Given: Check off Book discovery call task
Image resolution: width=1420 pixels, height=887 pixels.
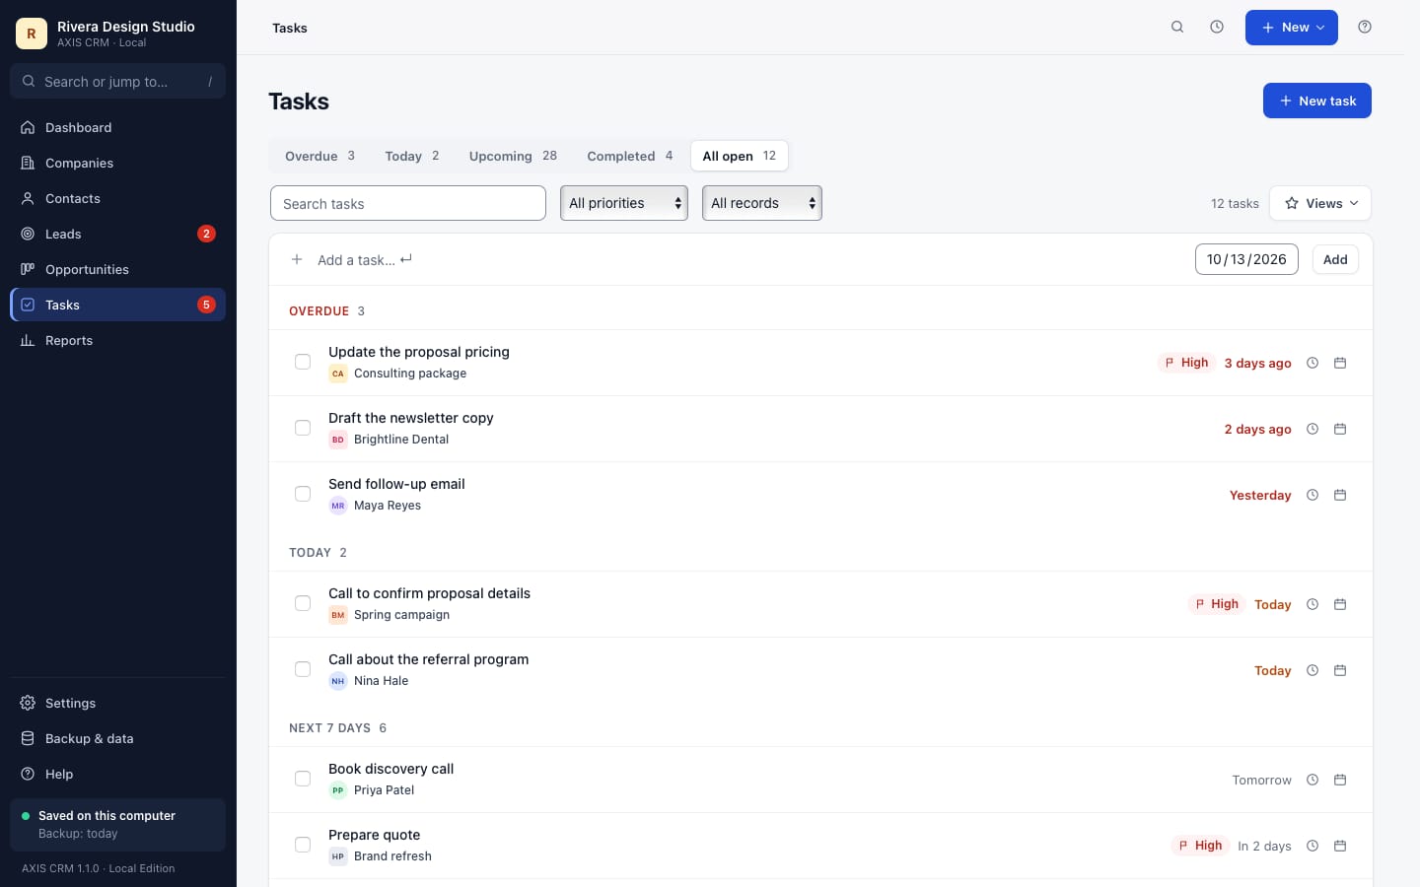Looking at the screenshot, I should point(303,779).
